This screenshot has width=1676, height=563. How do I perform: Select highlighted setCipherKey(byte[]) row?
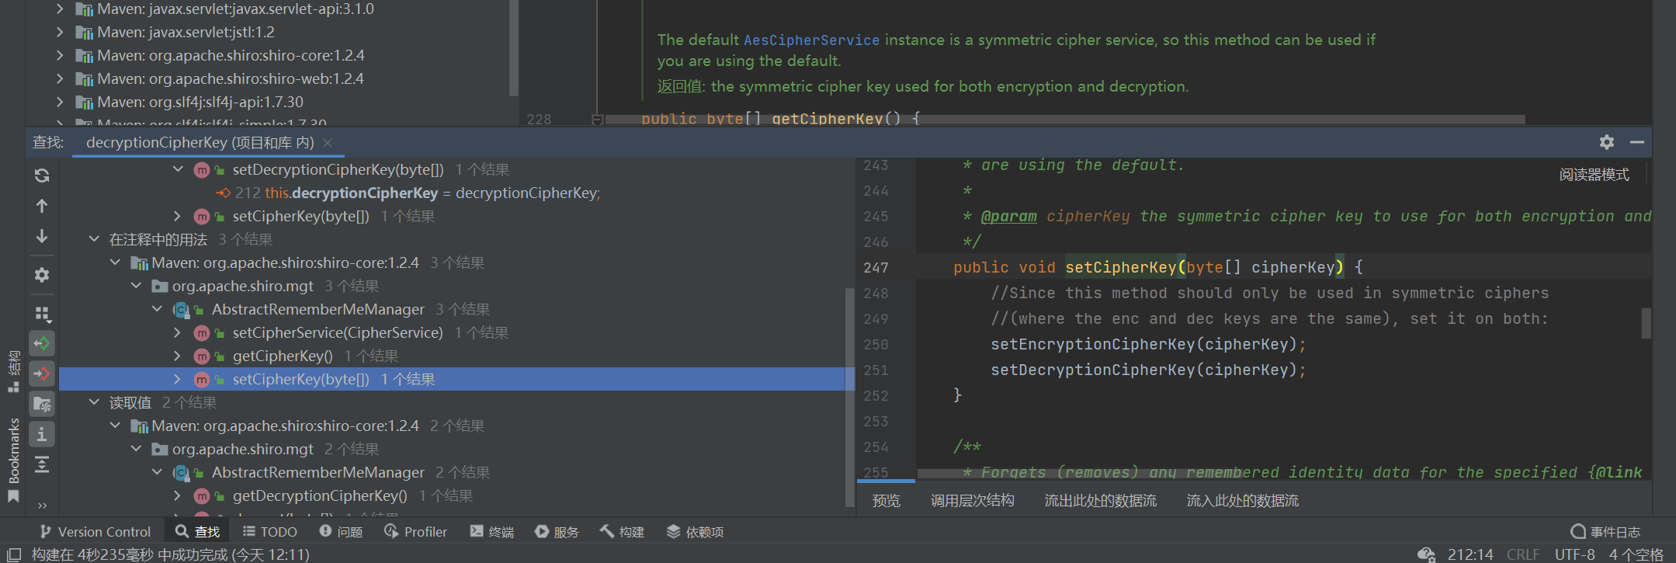[x=456, y=379]
